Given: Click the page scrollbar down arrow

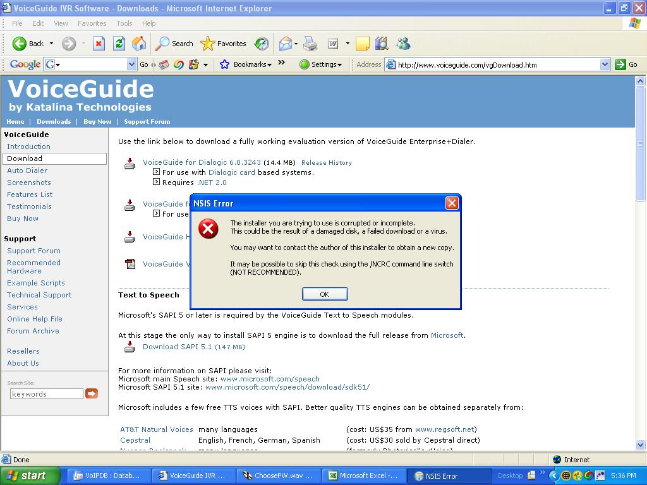Looking at the screenshot, I should (641, 445).
